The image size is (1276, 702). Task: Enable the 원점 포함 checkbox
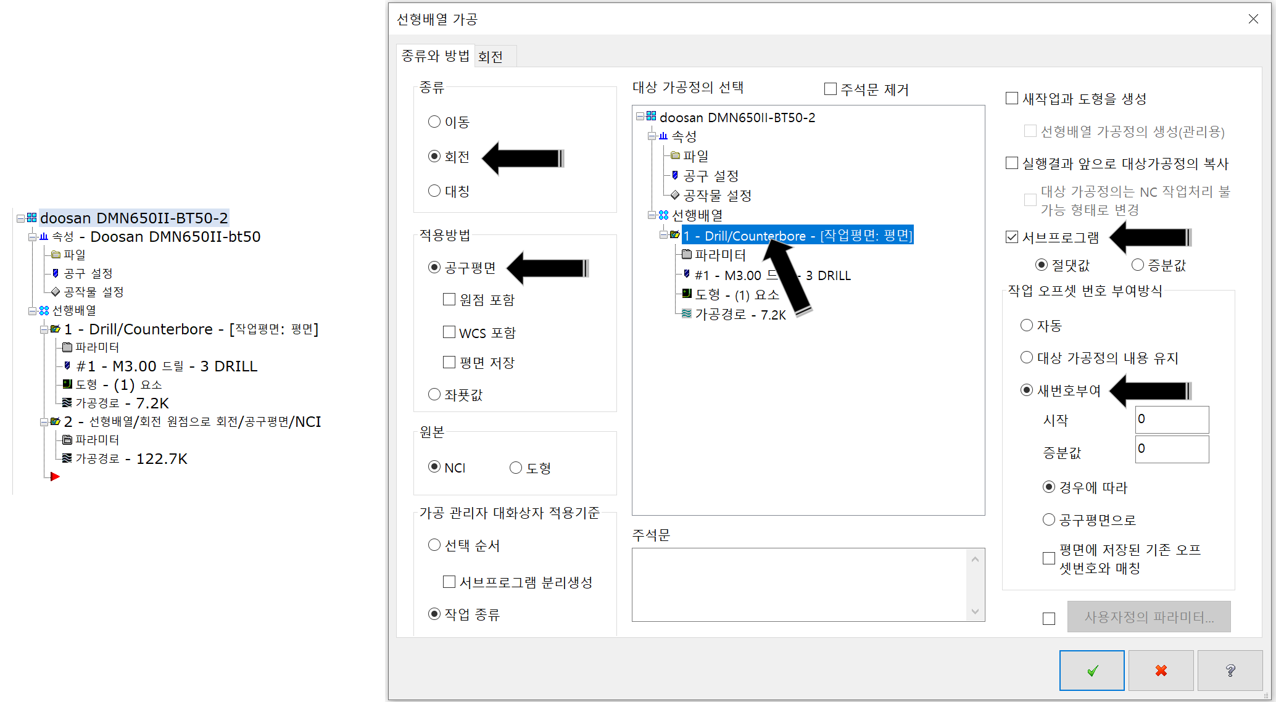coord(449,300)
